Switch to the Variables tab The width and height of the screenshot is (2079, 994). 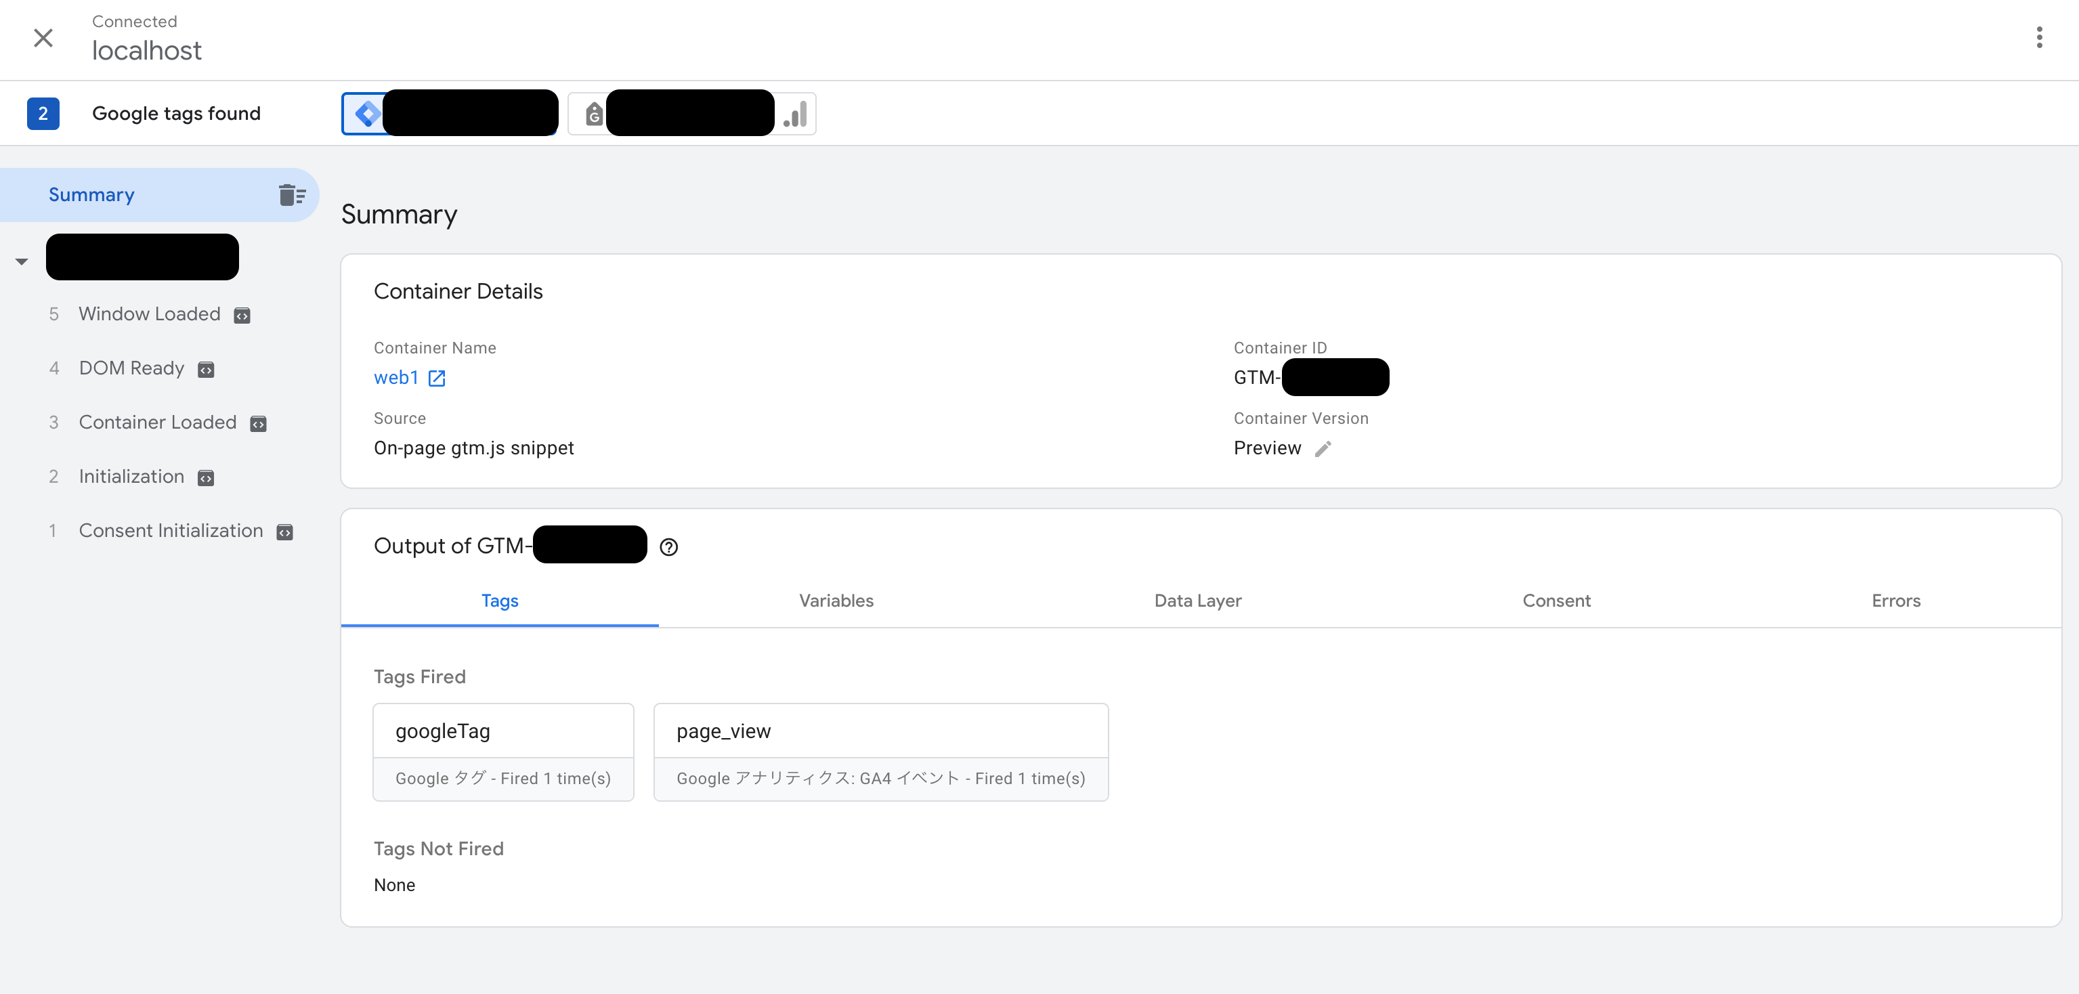pyautogui.click(x=835, y=601)
